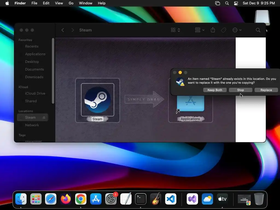Open the Help menu

(102, 3)
